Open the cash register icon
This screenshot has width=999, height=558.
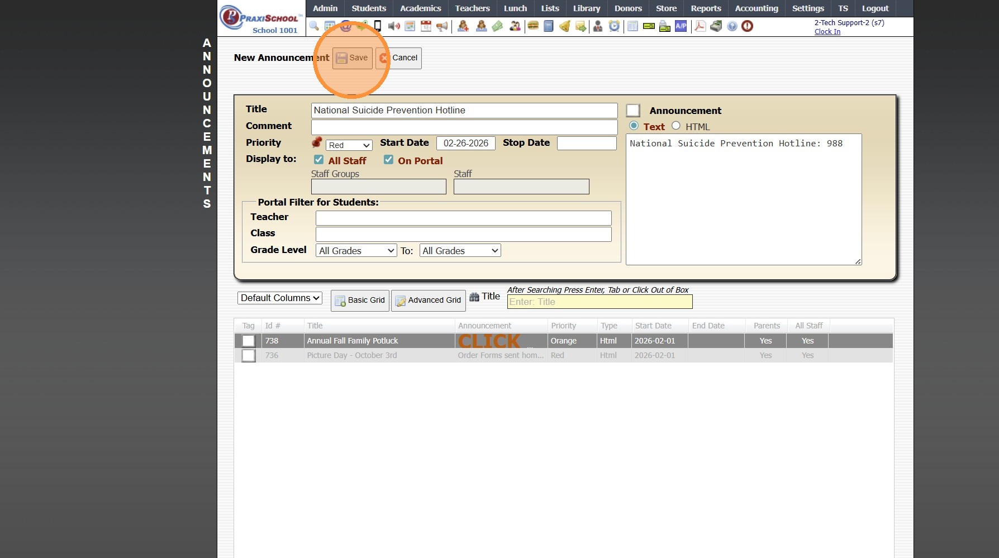click(716, 26)
